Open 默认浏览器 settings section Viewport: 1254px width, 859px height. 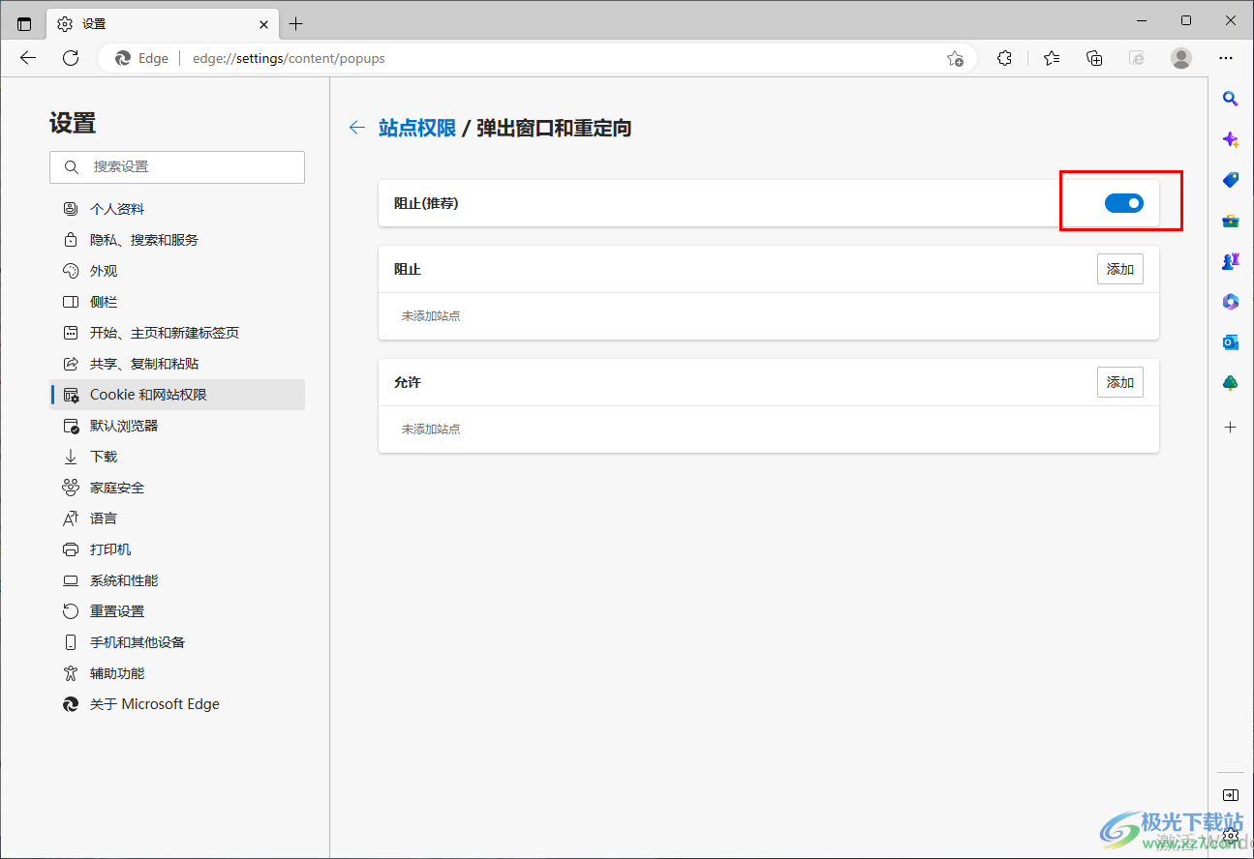coord(177,426)
